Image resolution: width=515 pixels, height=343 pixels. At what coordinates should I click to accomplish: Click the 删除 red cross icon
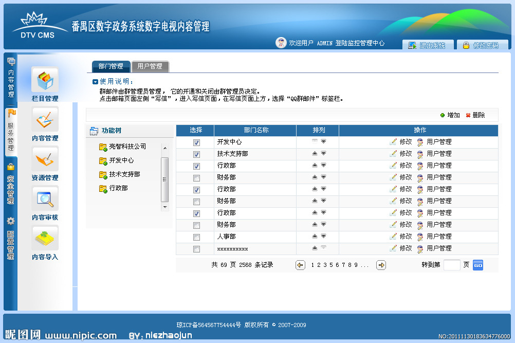468,115
